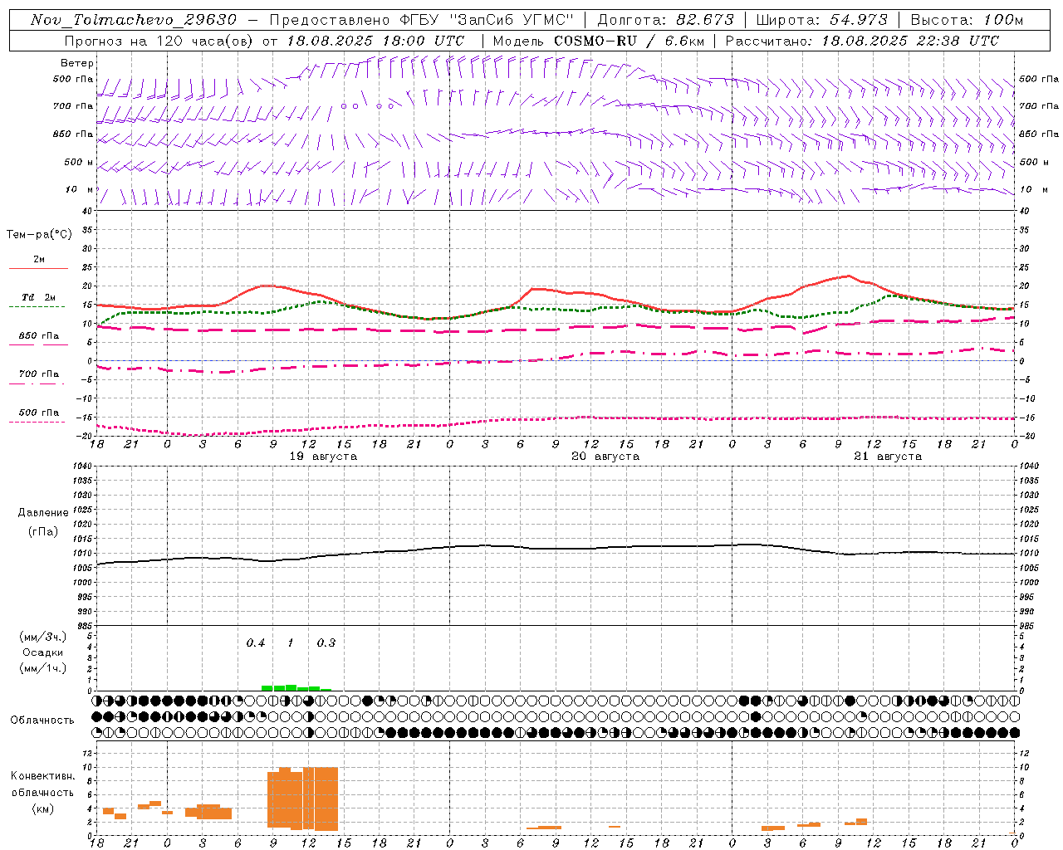Click the Давление pressure panel label
Viewport: 1063px width, 850px height.
coord(43,513)
